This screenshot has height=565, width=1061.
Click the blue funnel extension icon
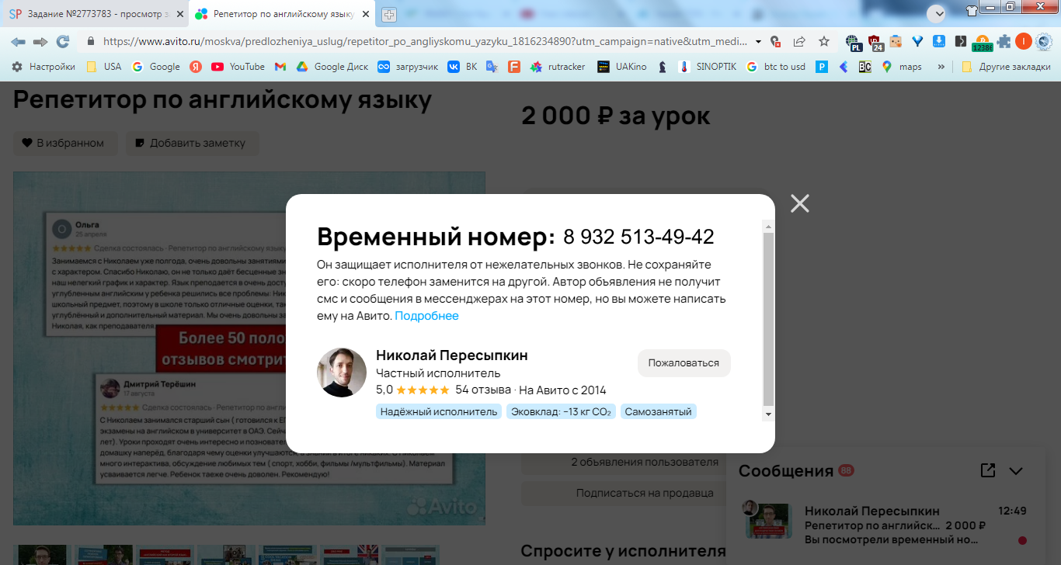click(x=917, y=41)
